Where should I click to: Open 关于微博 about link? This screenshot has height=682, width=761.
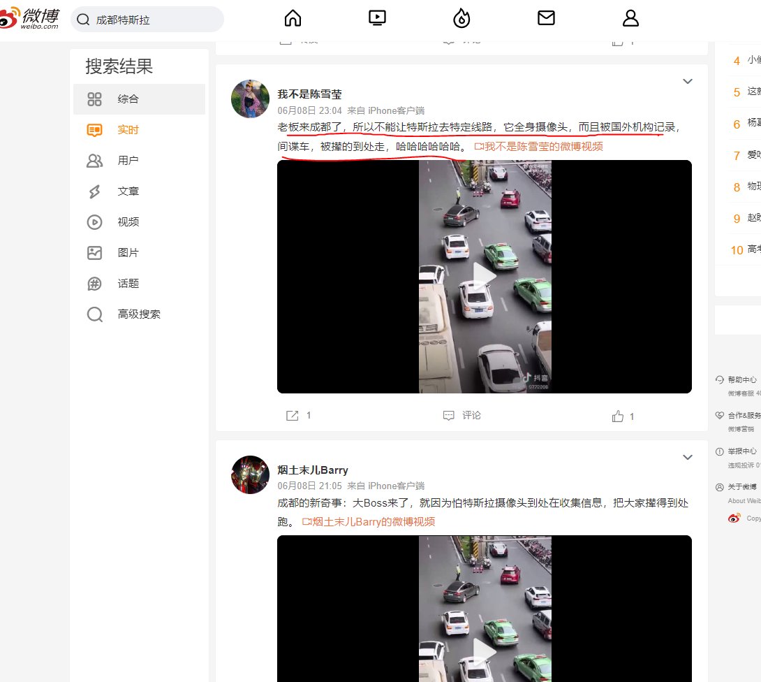pyautogui.click(x=742, y=487)
